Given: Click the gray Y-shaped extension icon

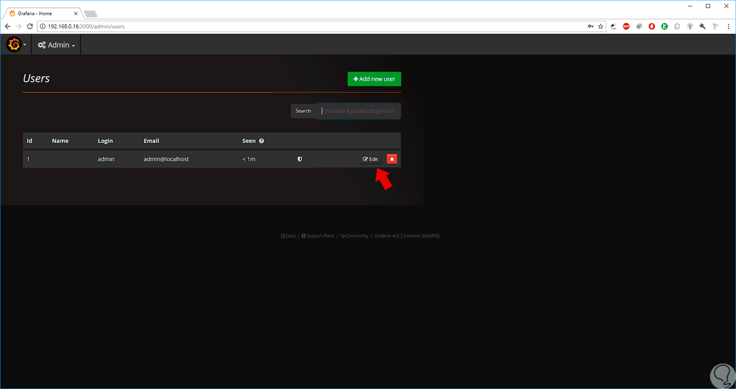Looking at the screenshot, I should point(715,26).
